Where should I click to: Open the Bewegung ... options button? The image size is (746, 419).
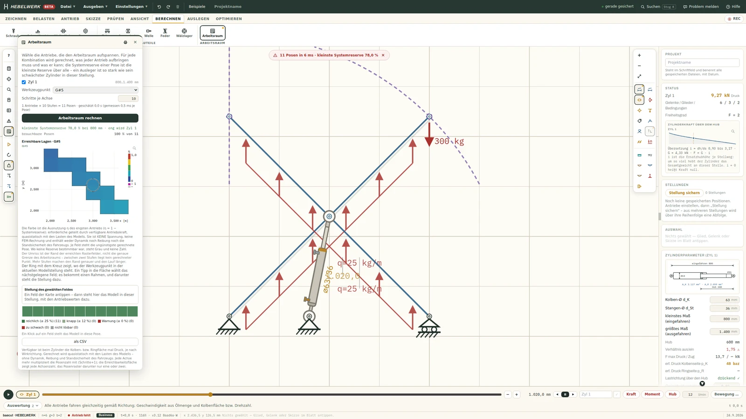(x=726, y=394)
